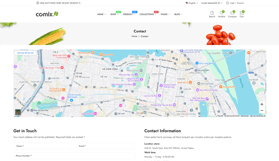Viewport: 279px width, 161px height.
Task: Expand the English language dropdown
Action: click(192, 3)
